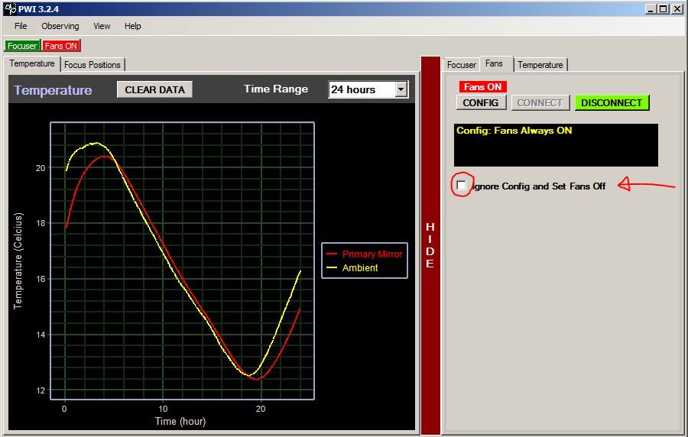Minimize the PWI window
Viewport: 688px width, 437px height.
tap(651, 8)
